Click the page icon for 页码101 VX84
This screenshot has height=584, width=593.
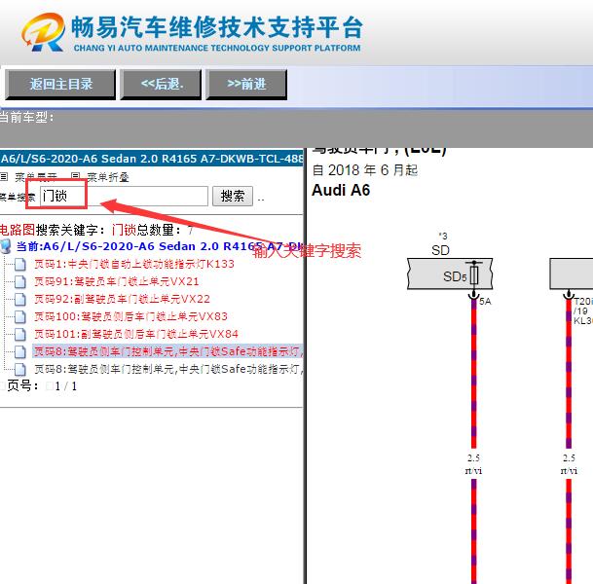coord(20,334)
